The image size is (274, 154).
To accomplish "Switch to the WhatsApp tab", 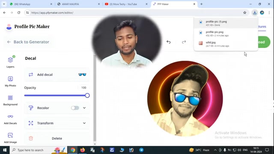I will tap(30, 4).
